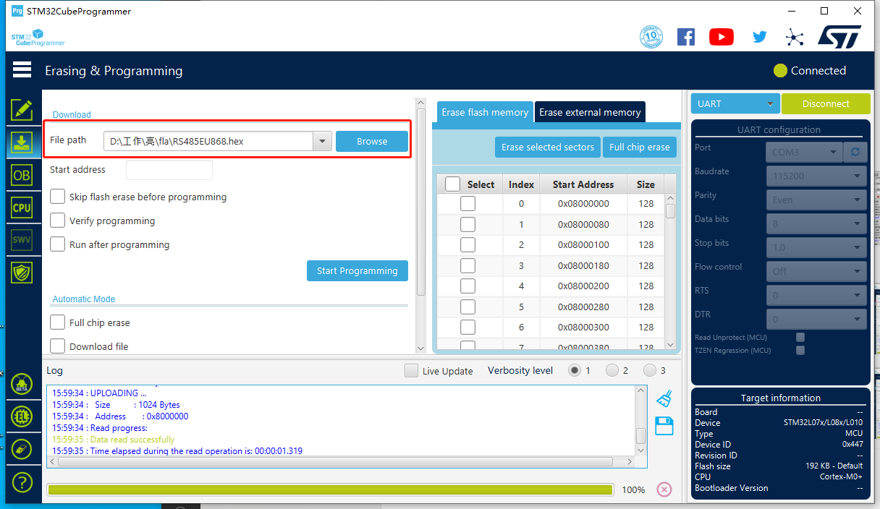The height and width of the screenshot is (509, 880).
Task: Open the Memory & File editing pencil icon
Action: [22, 110]
